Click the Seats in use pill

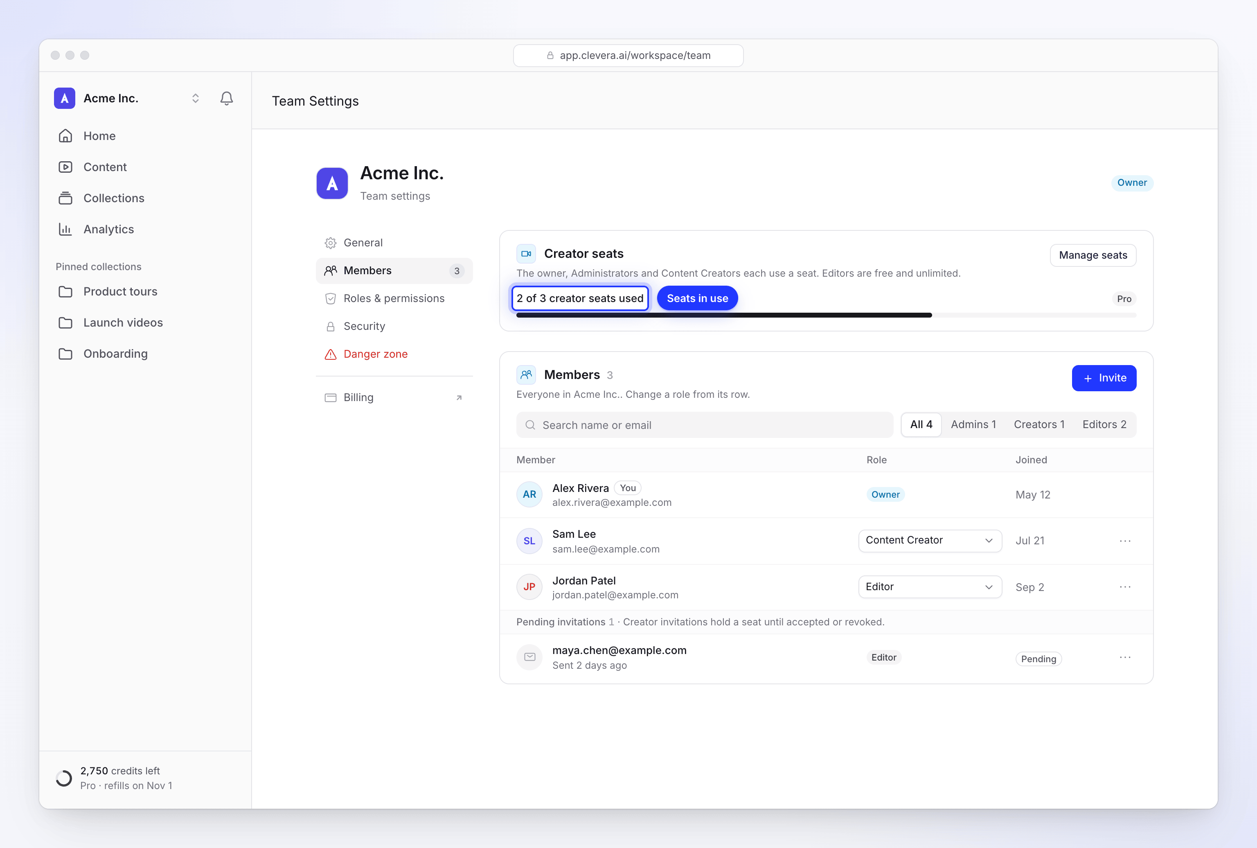point(697,298)
